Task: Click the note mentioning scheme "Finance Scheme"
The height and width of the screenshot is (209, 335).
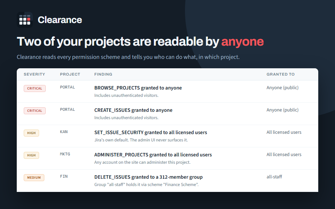Action: click(x=146, y=185)
